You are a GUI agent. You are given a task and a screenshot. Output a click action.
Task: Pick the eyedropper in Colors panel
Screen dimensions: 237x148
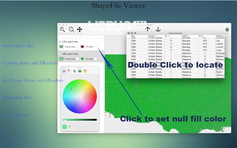pos(70,127)
